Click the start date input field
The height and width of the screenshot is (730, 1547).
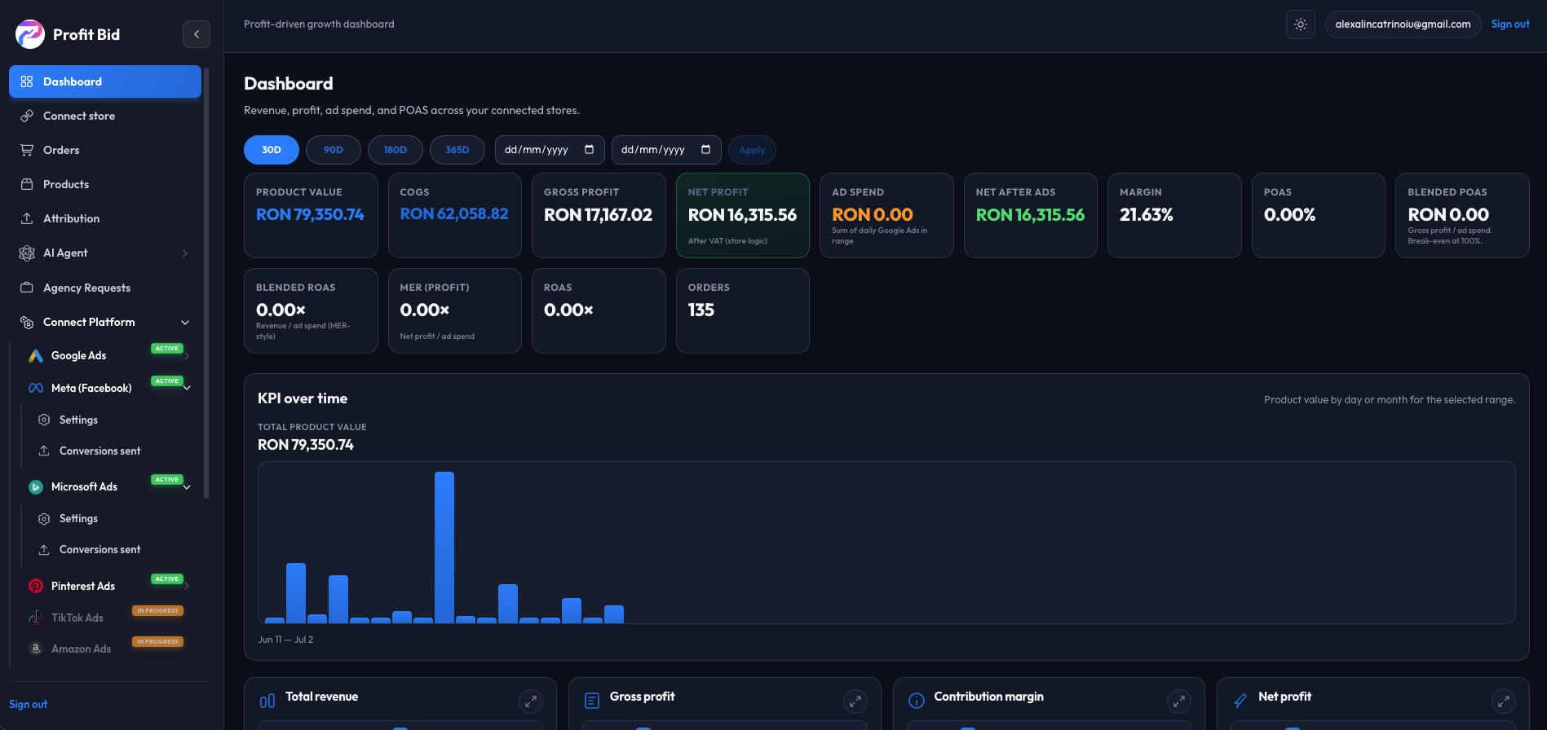coord(550,150)
